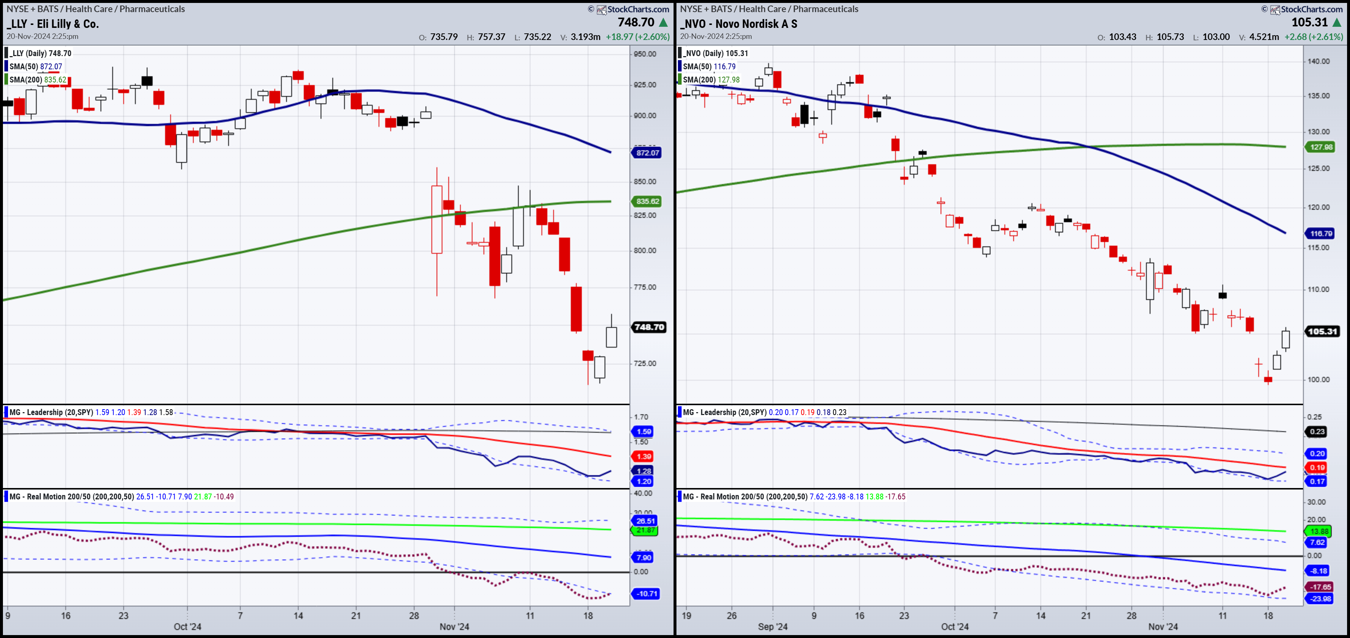Click LLY 'MG - Leadership (20,SPY)' indicator label
The image size is (1350, 638).
pos(51,412)
